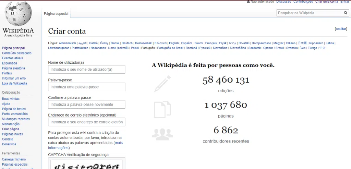Click the CAPTCHA verification image
Viewport: 351px width, 169px height.
(x=87, y=165)
